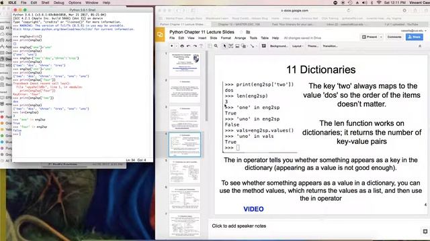Click the undo arrow in Slides toolbar
This screenshot has height=241, width=430.
point(188,46)
